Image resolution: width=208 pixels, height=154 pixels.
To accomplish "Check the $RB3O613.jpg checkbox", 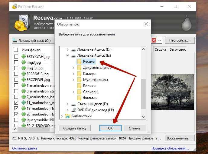I will click(16, 74).
